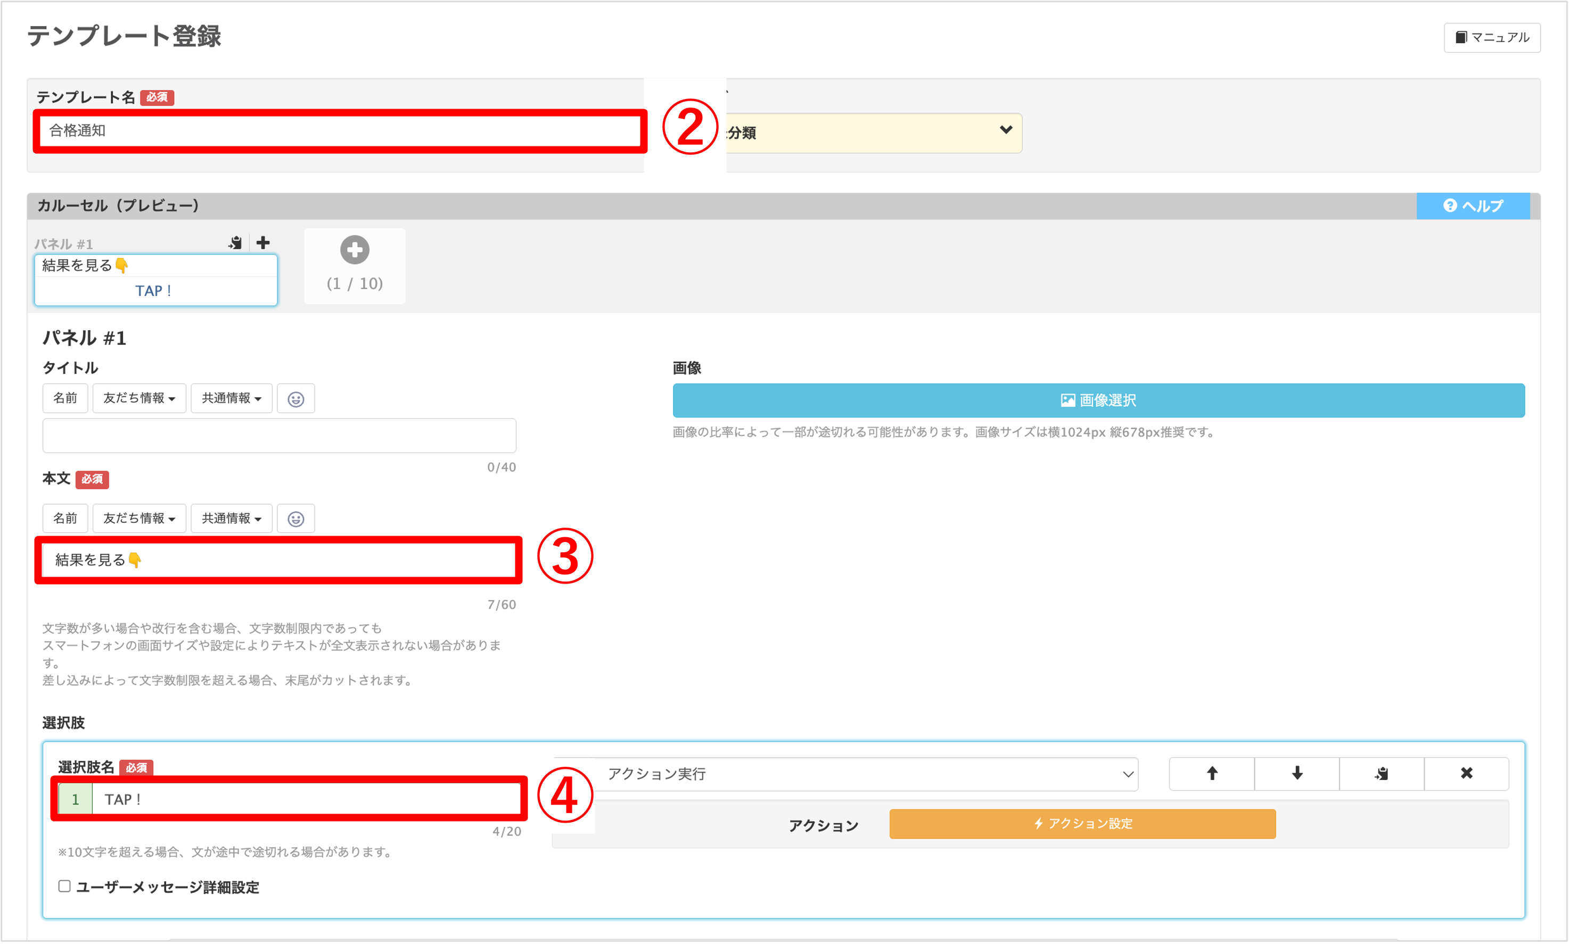This screenshot has width=1569, height=944.
Task: Click the plus icon beside パネル #1
Action: coord(264,242)
